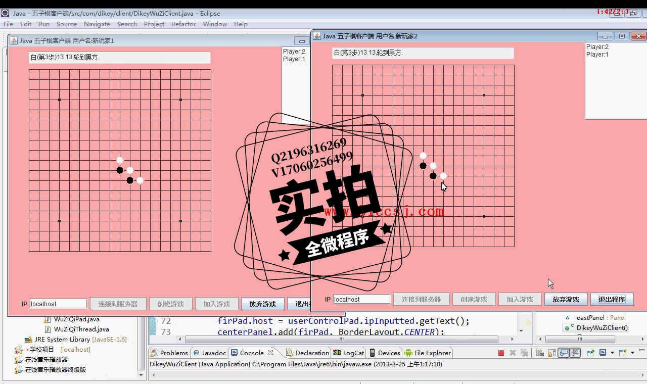Click 放弃游戏 in the 新玩家1 window
The image size is (647, 384).
click(x=263, y=304)
